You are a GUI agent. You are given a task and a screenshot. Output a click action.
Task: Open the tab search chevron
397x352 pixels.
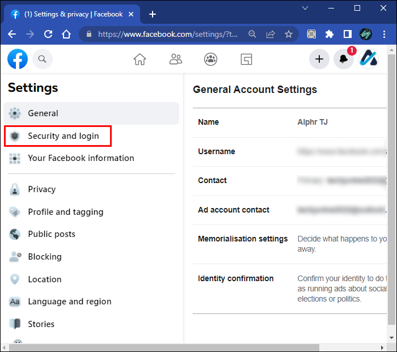(x=305, y=8)
